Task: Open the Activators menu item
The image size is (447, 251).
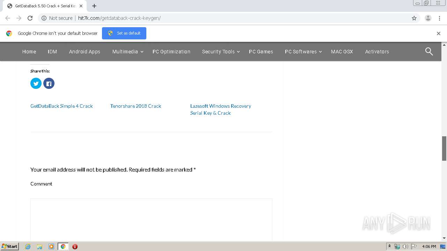Action: 377,52
